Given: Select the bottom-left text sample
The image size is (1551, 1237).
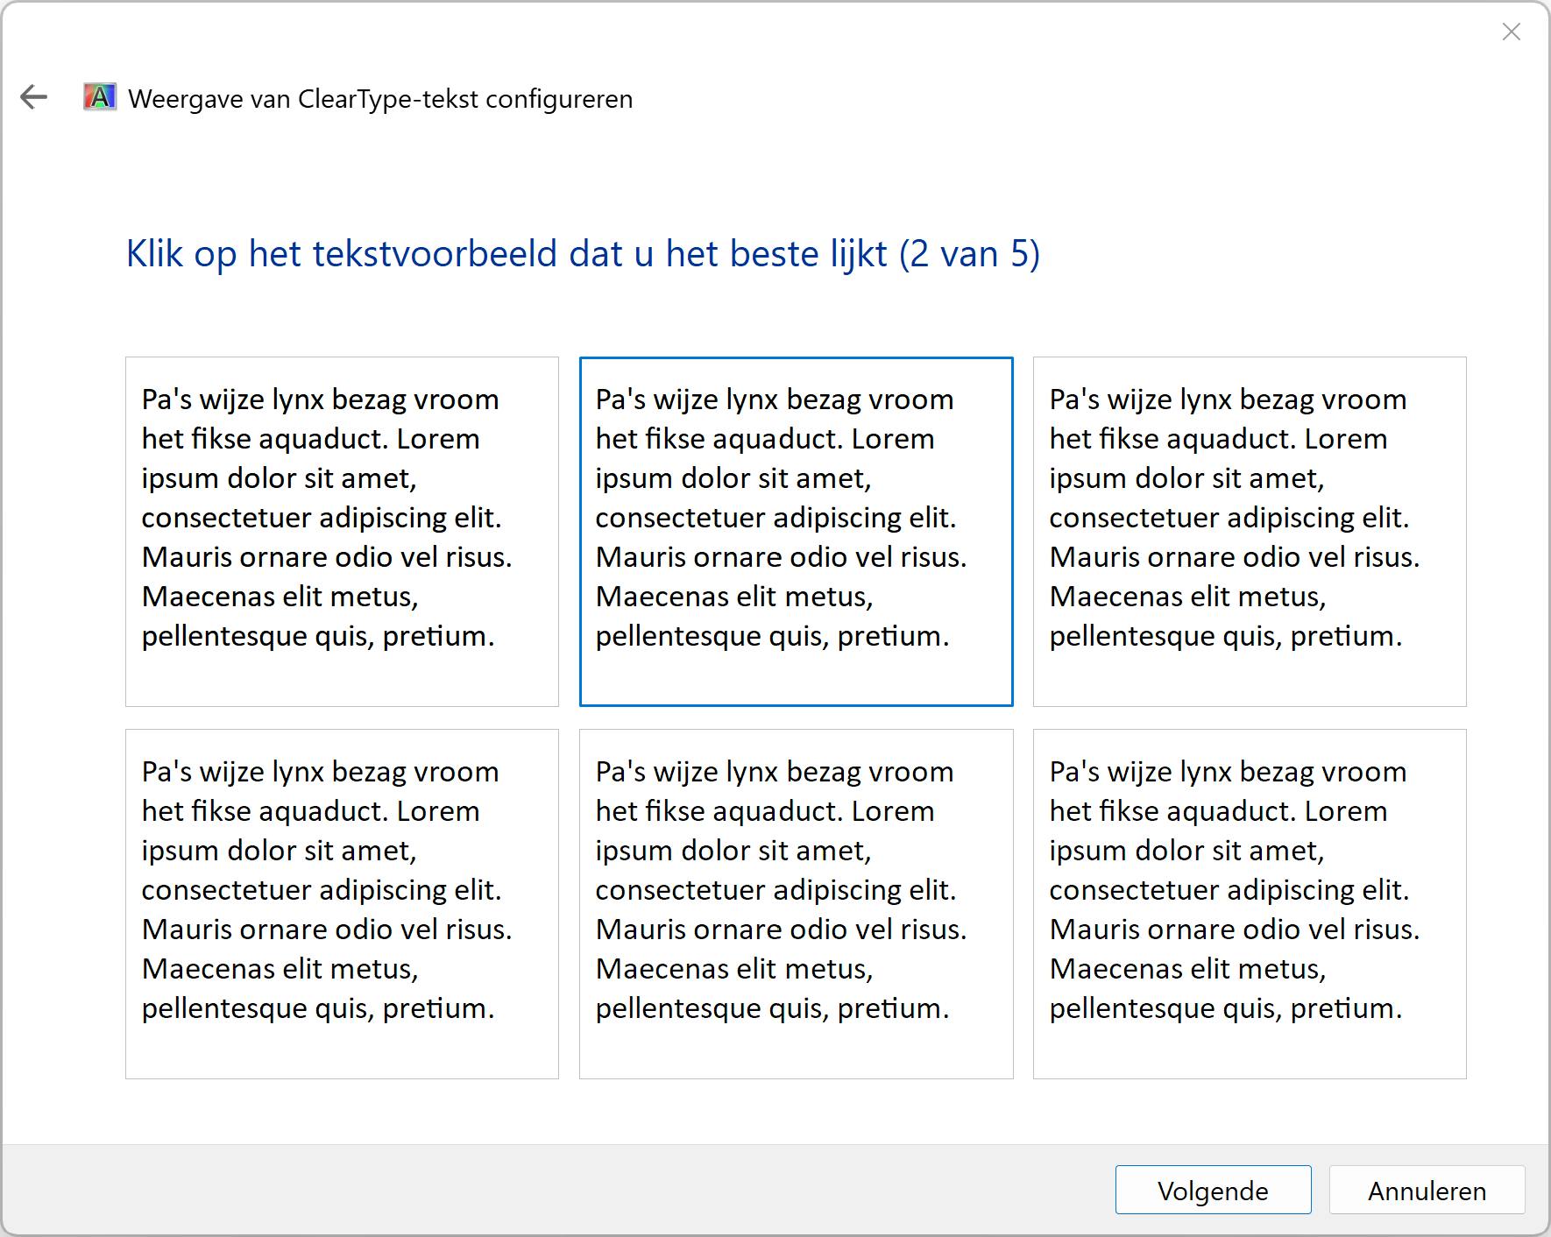Looking at the screenshot, I should point(342,903).
